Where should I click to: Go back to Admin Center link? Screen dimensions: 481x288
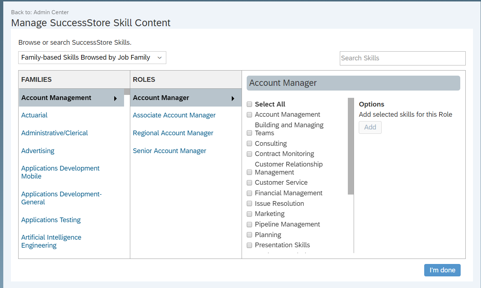51,12
